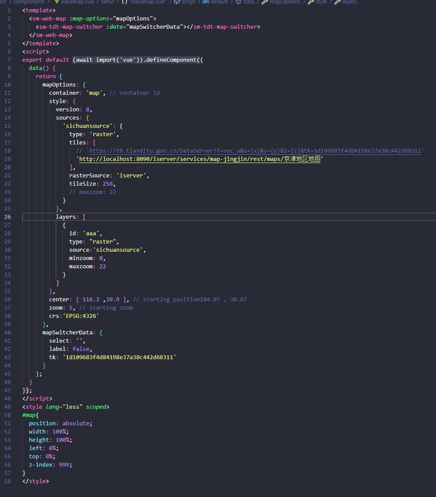Click the '#map' CSS selector
Screen dimensions: 436x497
click(29, 415)
